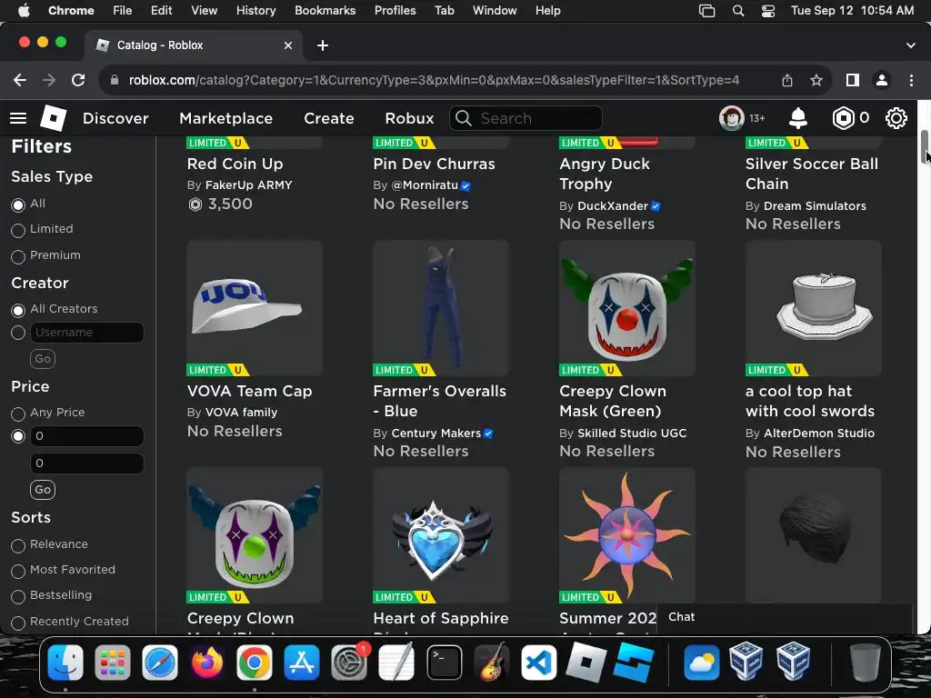The image size is (931, 698).
Task: Open the Roblox hamburger menu
Action: click(18, 118)
